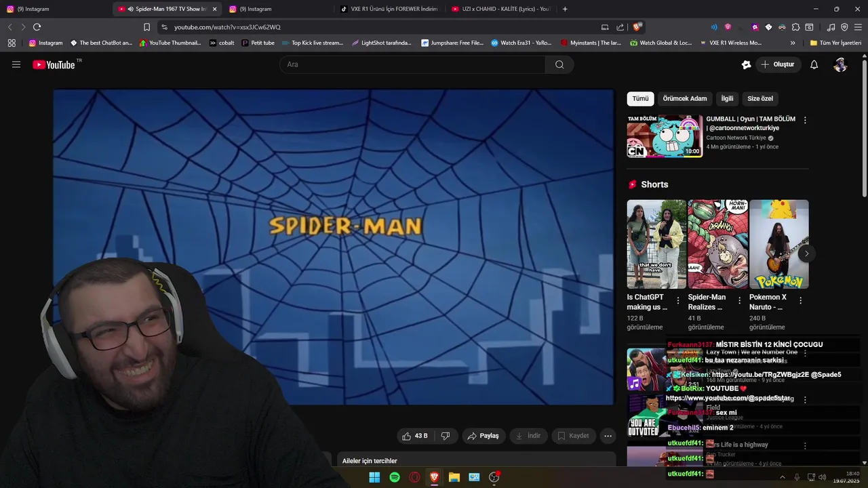This screenshot has width=868, height=488.
Task: Bookmark this page icon in address bar
Action: pyautogui.click(x=146, y=27)
